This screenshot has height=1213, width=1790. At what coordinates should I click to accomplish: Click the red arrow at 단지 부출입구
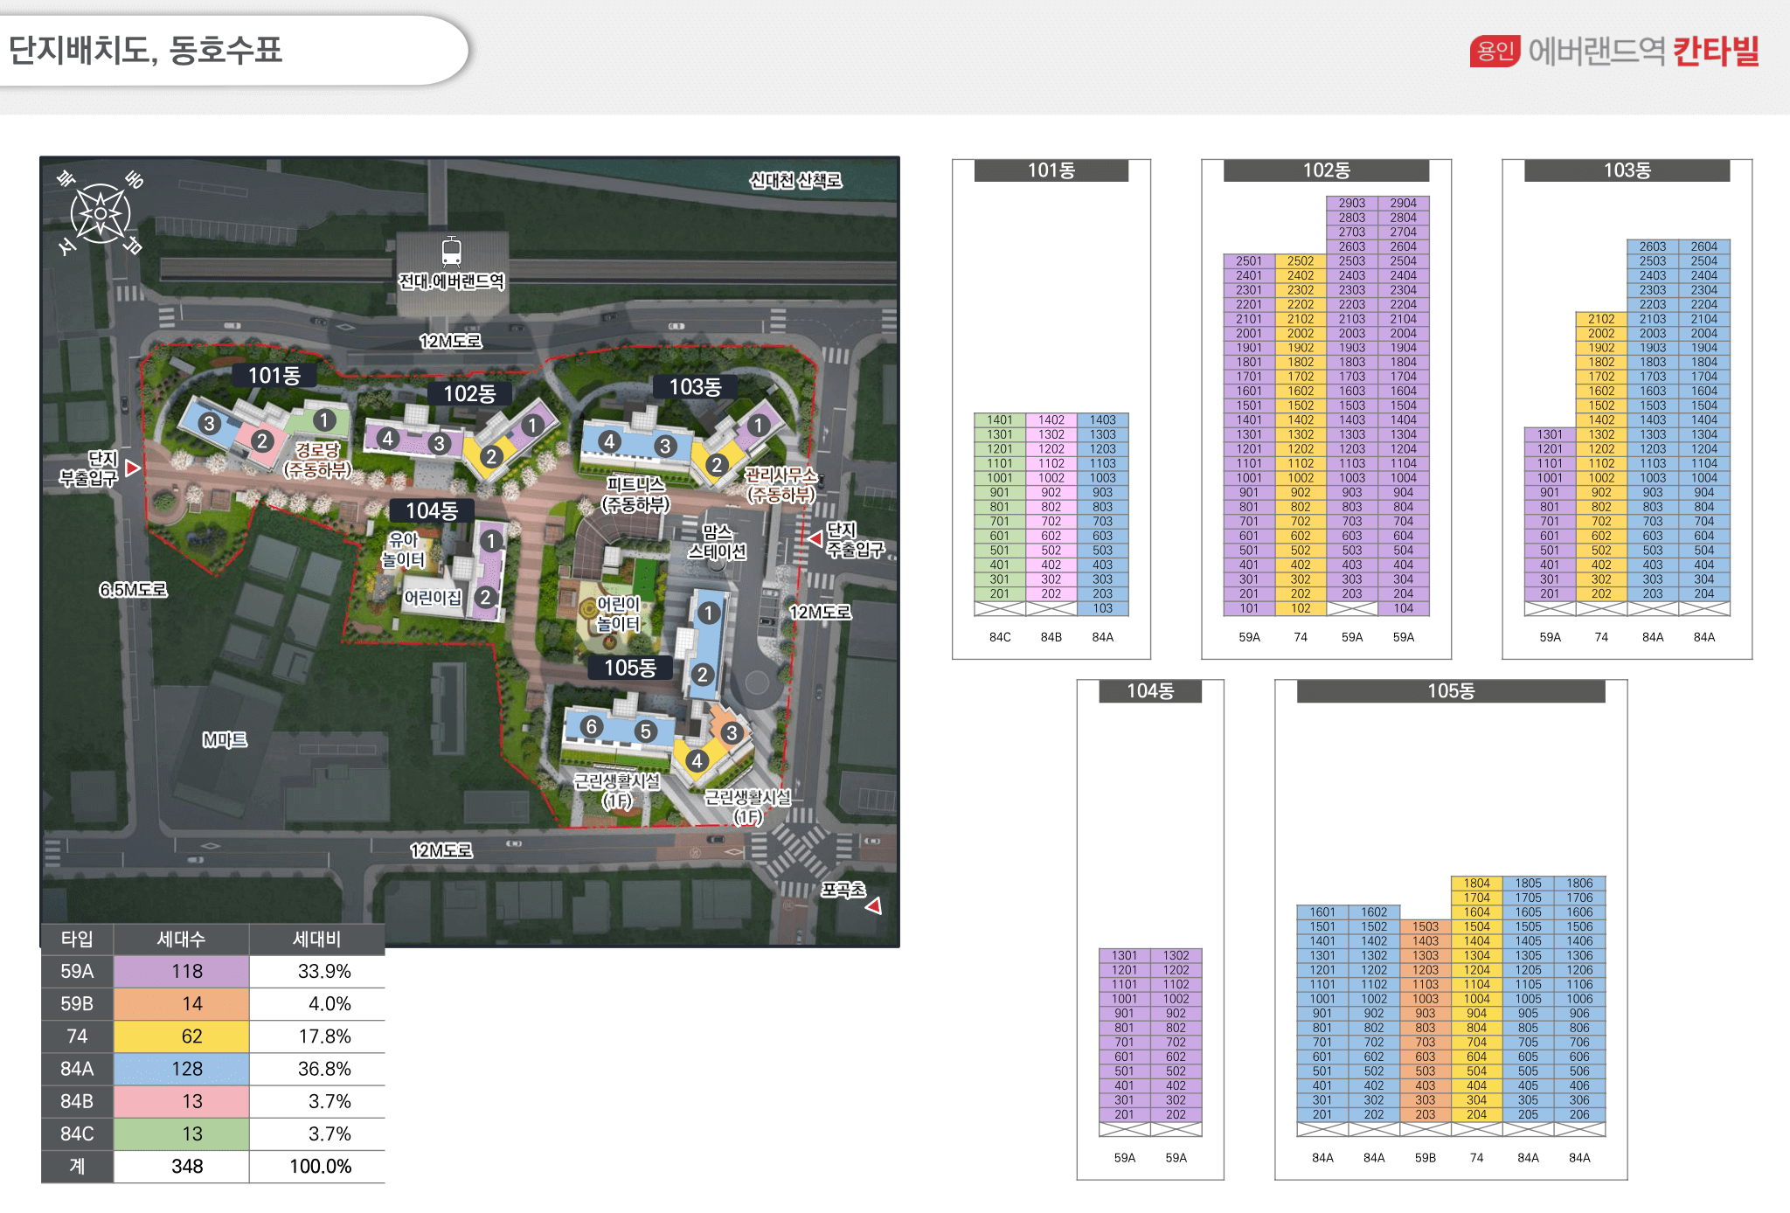(x=132, y=468)
